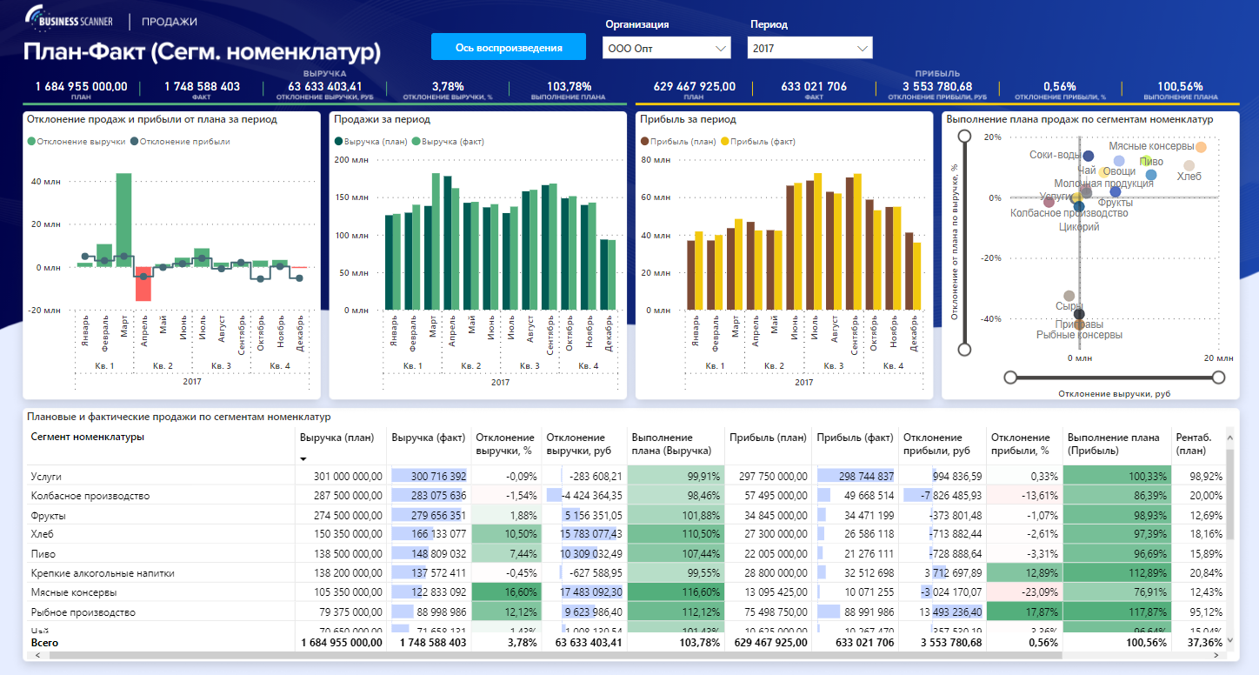Sort table by Отклонение выручки, % header
The height and width of the screenshot is (675, 1259).
[x=505, y=444]
